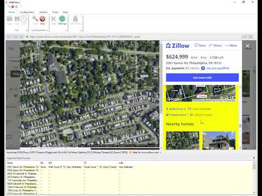
Task: Close the Zillow listing with the white X
Action: pos(247,46)
